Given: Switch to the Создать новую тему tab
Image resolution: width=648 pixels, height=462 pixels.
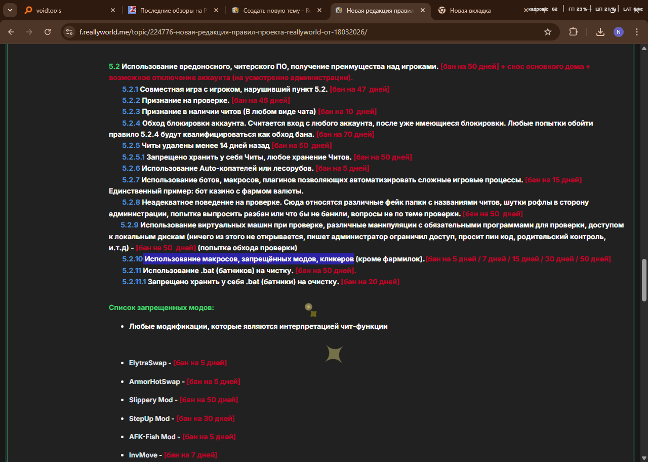Looking at the screenshot, I should pos(273,10).
